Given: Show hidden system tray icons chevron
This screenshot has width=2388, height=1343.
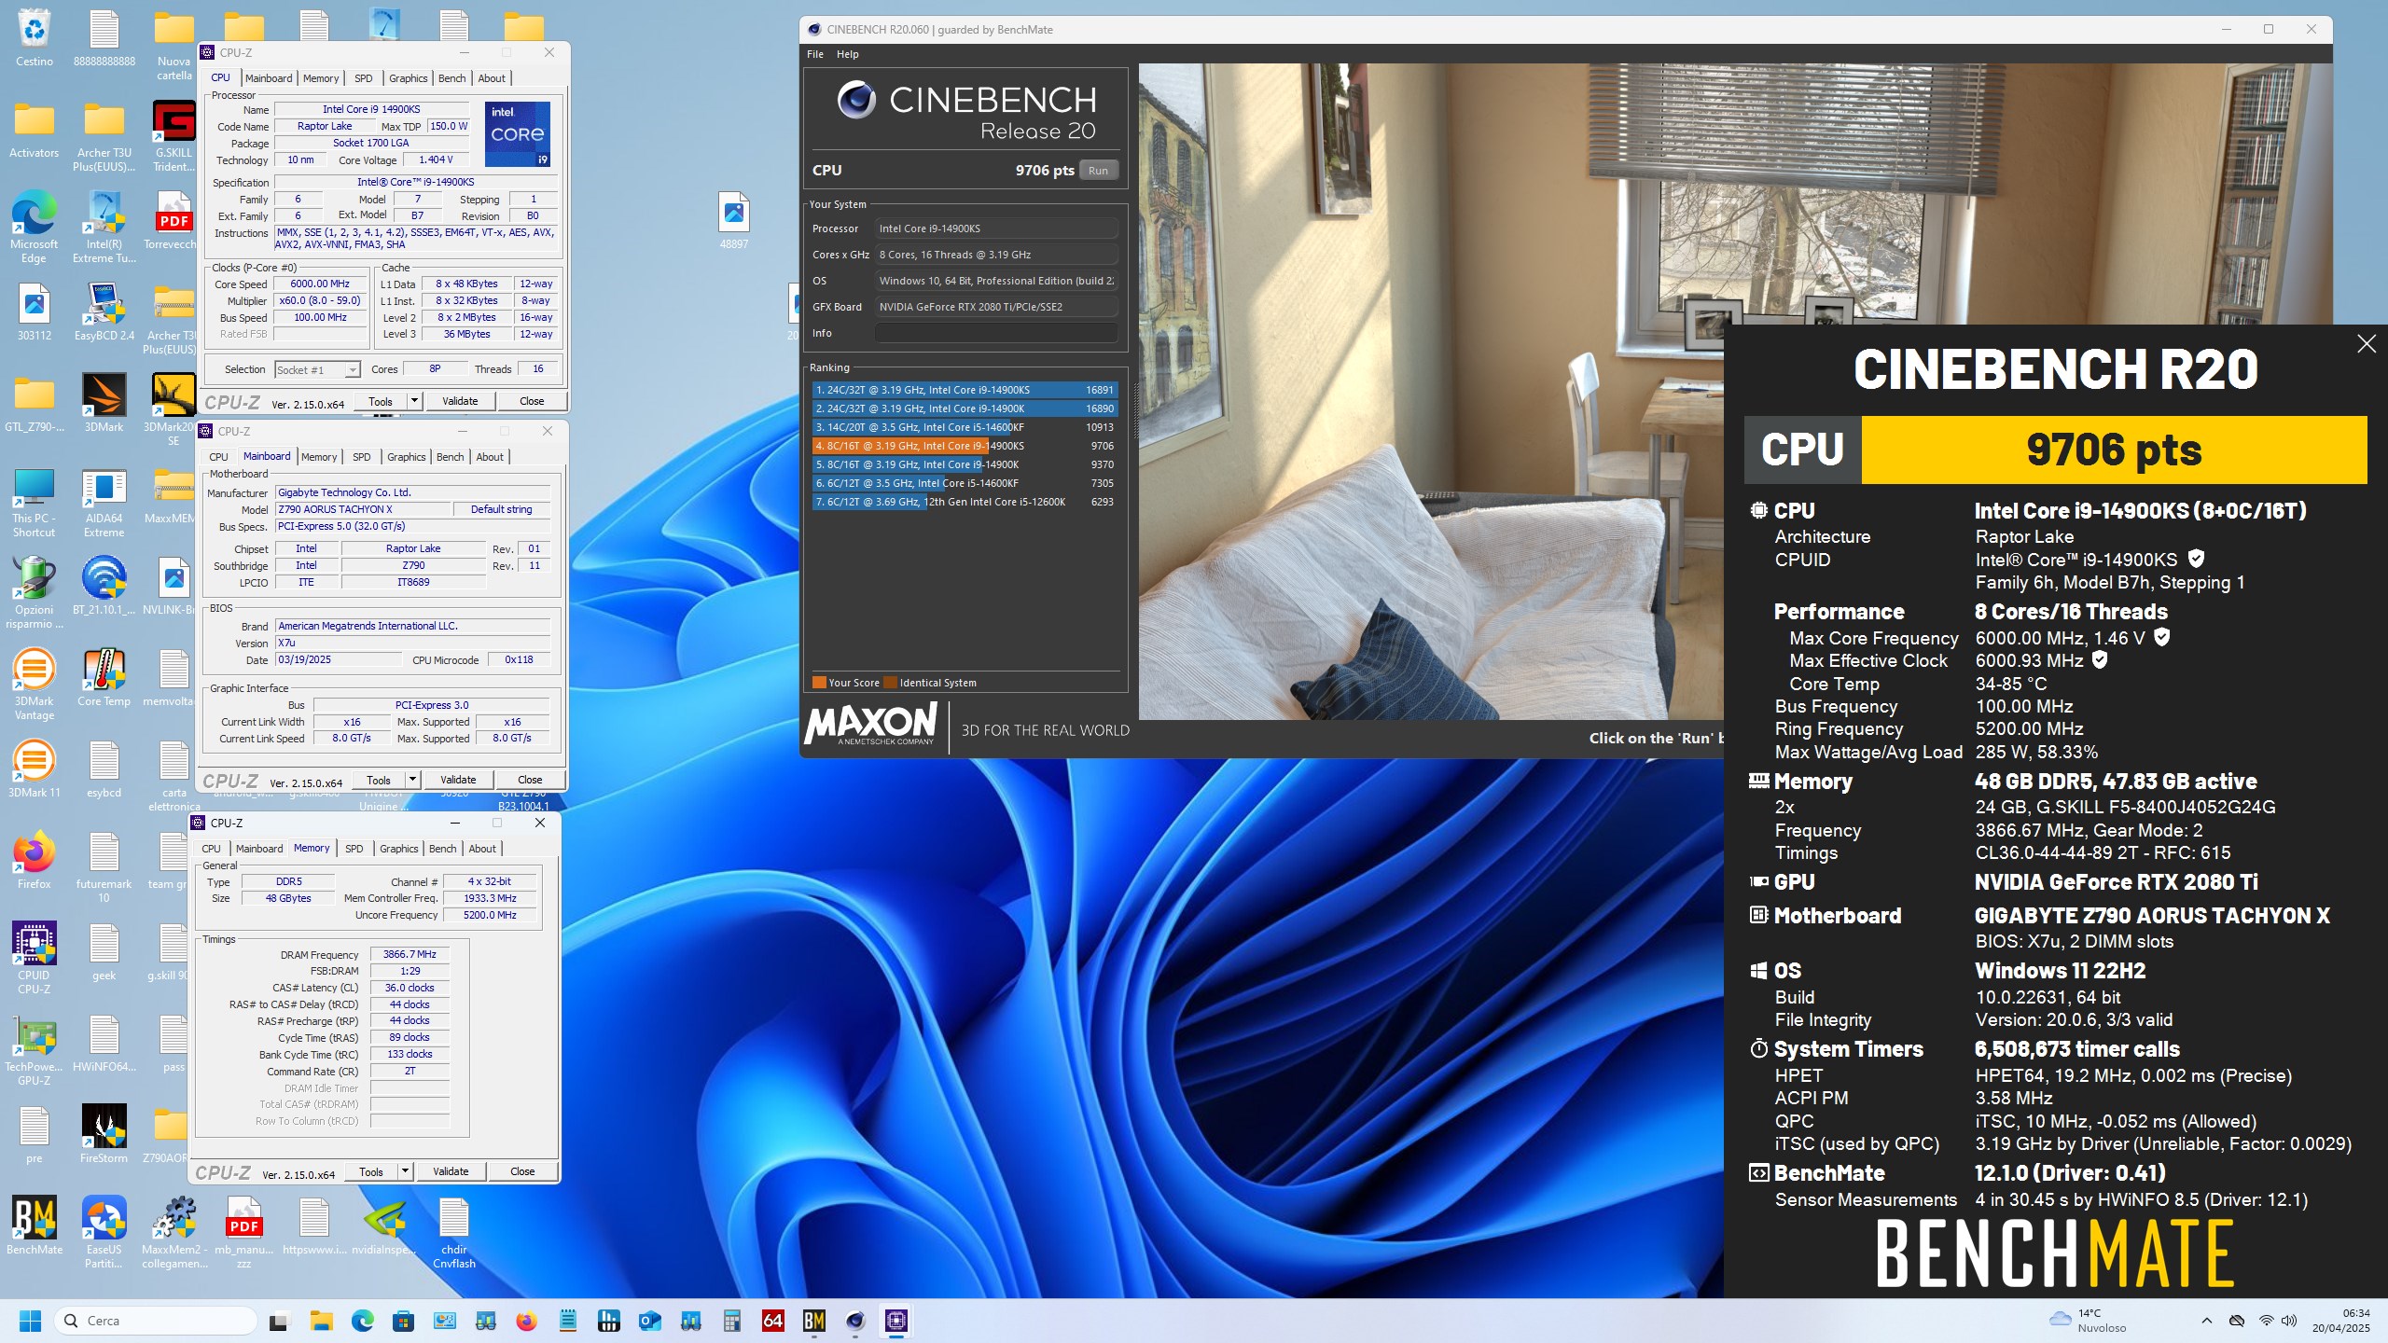Looking at the screenshot, I should click(x=2207, y=1321).
